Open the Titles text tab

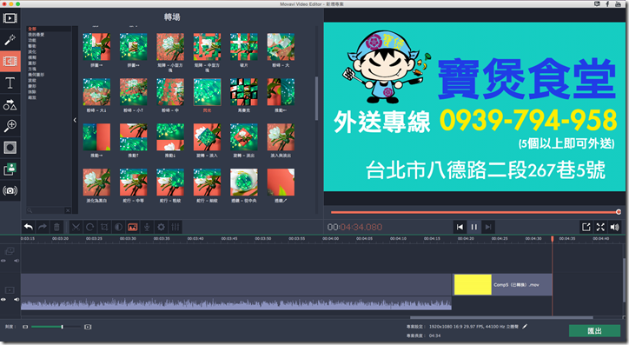[10, 83]
